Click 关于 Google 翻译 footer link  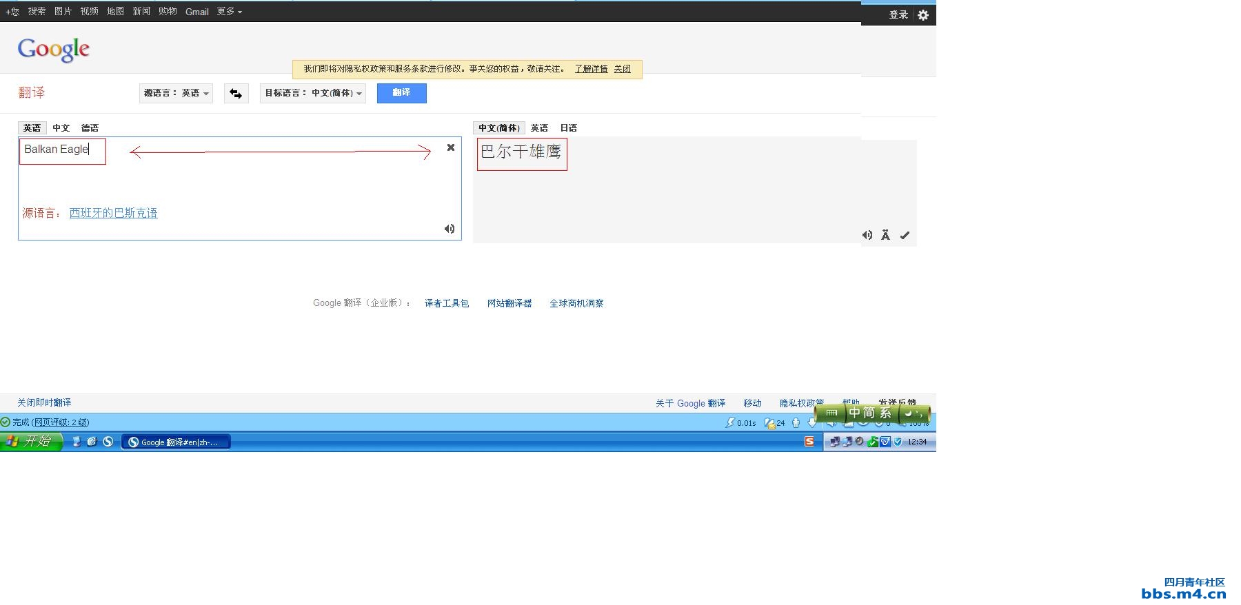pyautogui.click(x=690, y=403)
